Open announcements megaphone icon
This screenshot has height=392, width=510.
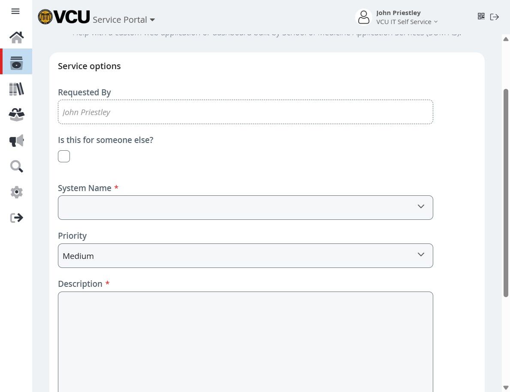(16, 140)
